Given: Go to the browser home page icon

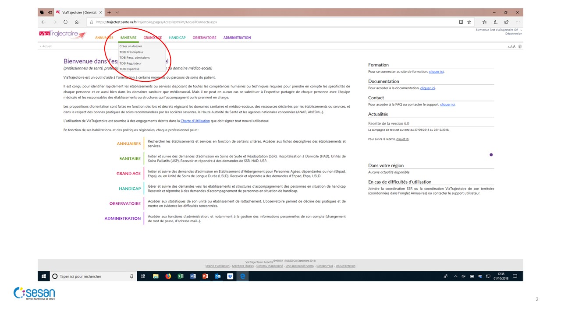Looking at the screenshot, I should click(x=77, y=22).
